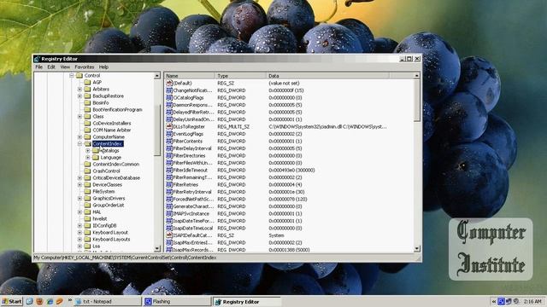Expand the Lsa key
547x307 pixels.
[79, 246]
